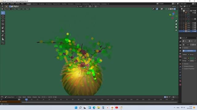The image size is (197, 110).
Task: Open the viewport shading options arrow
Action: pyautogui.click(x=177, y=9)
